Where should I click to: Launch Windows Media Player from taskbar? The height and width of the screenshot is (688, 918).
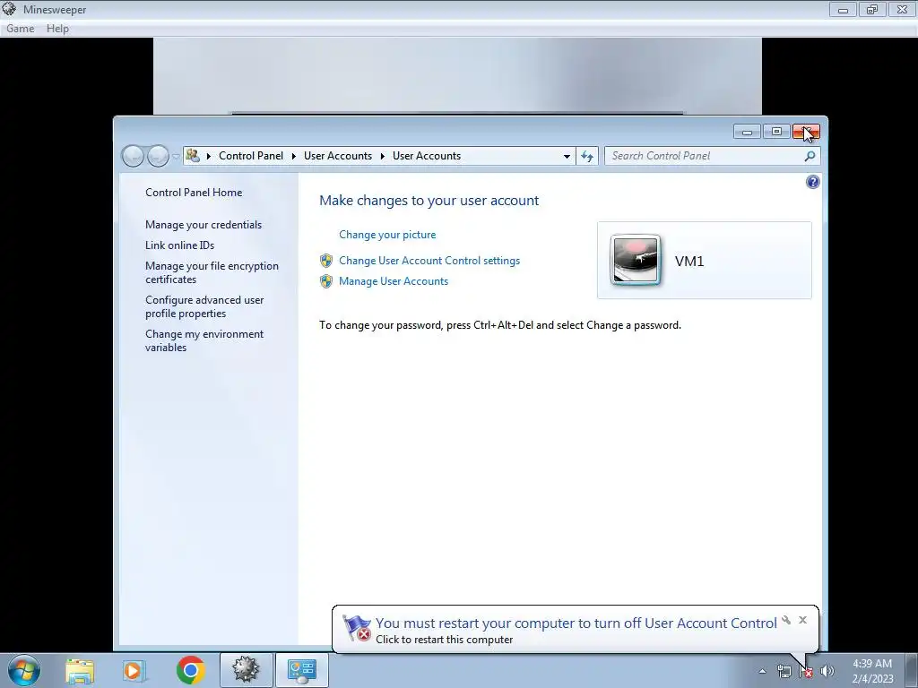coord(134,671)
